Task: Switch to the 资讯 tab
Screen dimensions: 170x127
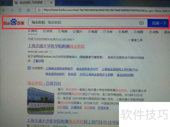Action: coord(48,31)
